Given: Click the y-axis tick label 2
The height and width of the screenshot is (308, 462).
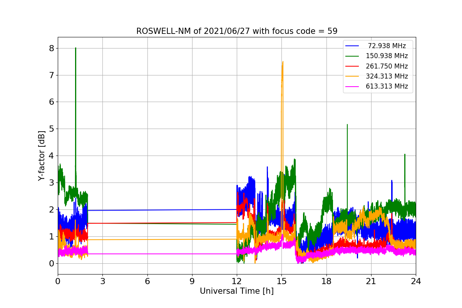Looking at the screenshot, I should click(51, 210).
